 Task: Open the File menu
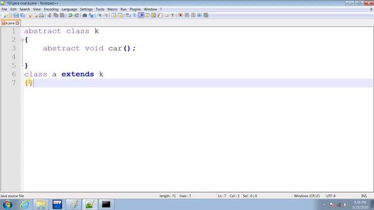click(x=4, y=9)
